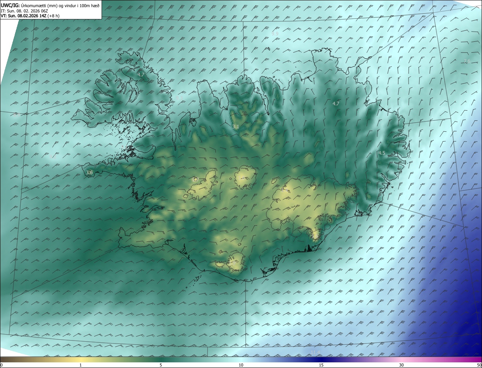Click the 3.6 value label on Snæfellsnes
Viewport: 482px width, 368px height.
[89, 172]
